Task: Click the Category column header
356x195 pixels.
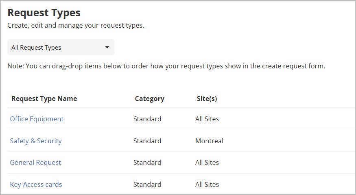Action: click(149, 99)
